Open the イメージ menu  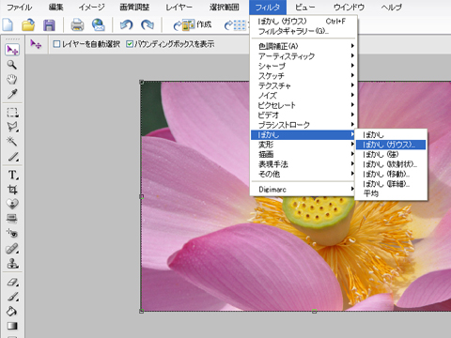coord(91,8)
